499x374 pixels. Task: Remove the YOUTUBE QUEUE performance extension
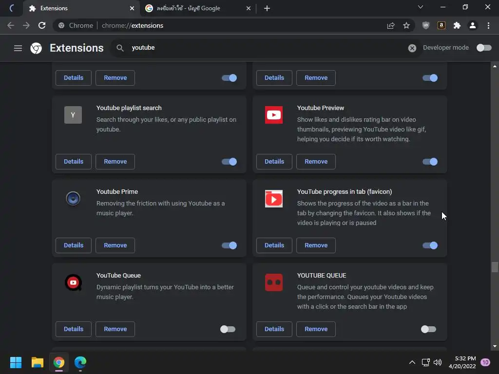[x=316, y=329]
